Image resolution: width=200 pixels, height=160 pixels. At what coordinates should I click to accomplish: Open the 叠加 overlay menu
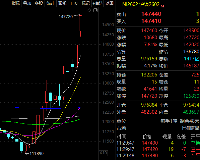point(27,3)
